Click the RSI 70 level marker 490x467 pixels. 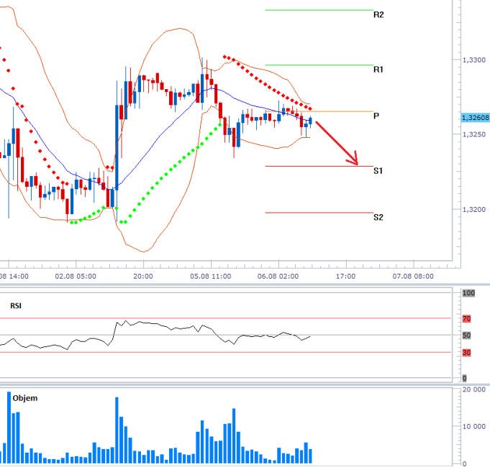466,318
